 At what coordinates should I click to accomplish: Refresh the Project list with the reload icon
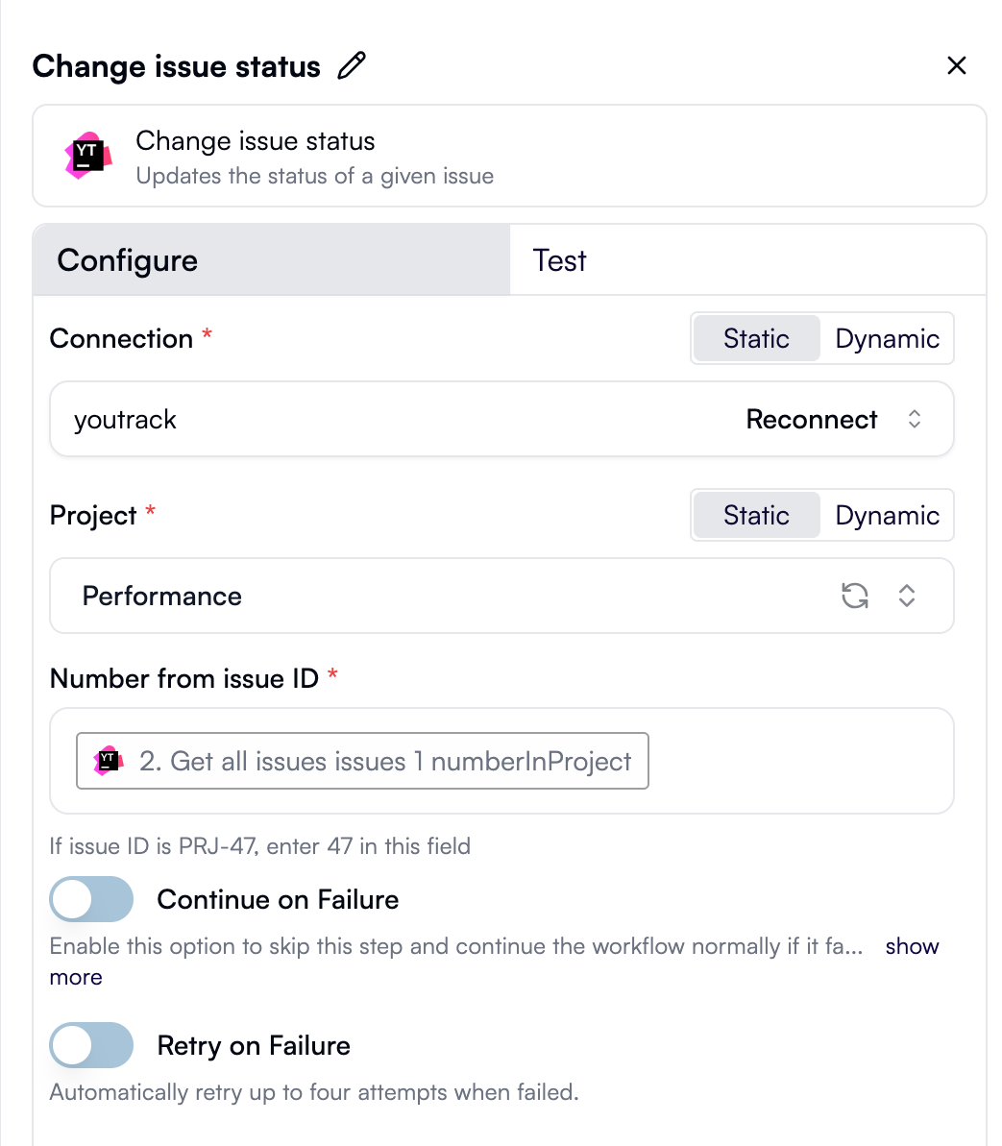point(854,596)
